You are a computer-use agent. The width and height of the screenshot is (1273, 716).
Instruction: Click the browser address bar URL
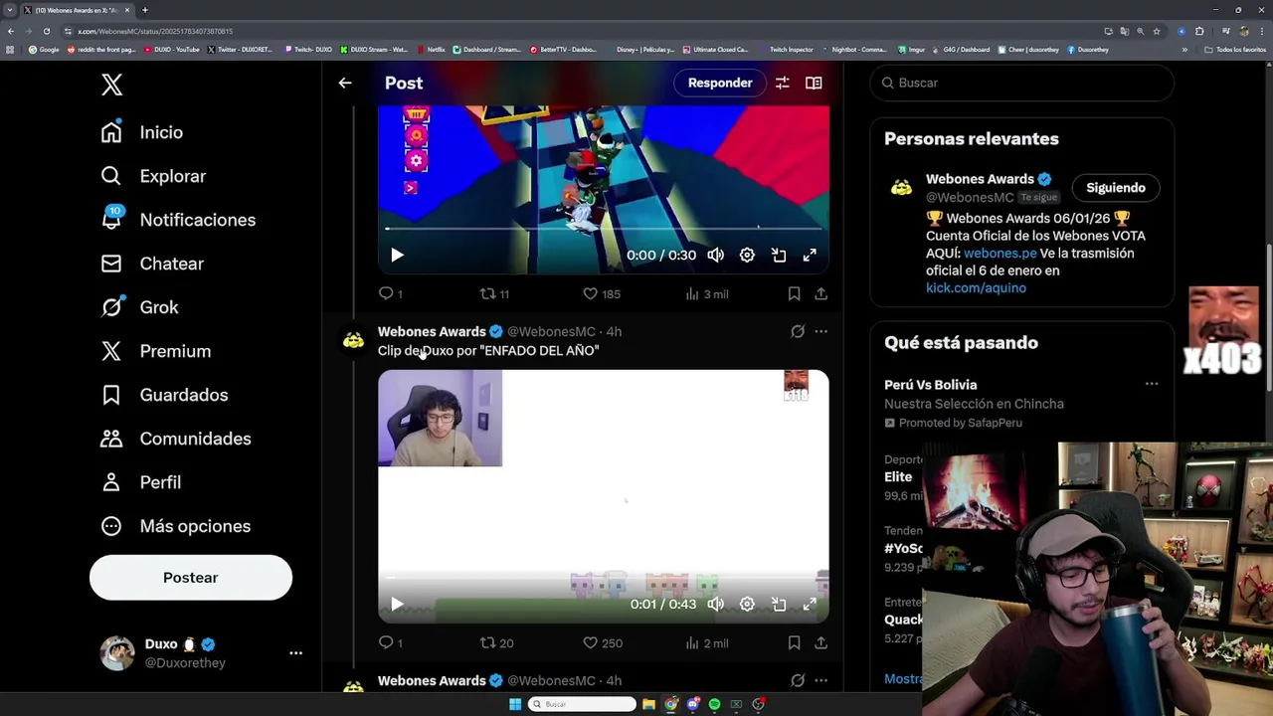coord(155,31)
